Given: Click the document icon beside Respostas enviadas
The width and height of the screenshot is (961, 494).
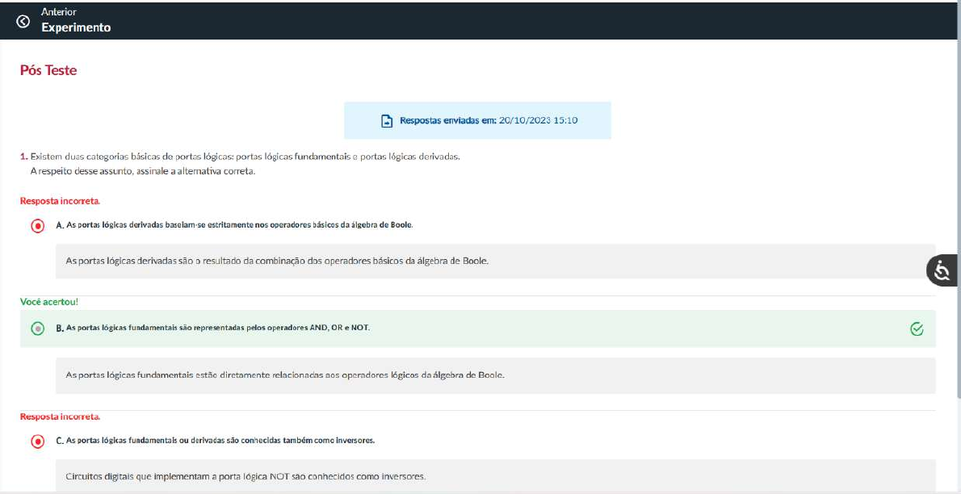Looking at the screenshot, I should point(387,121).
